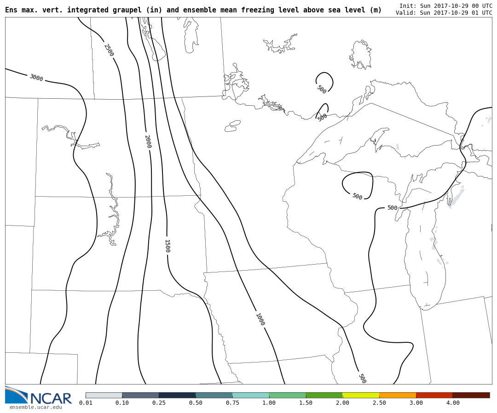Open the ensemble.ucar.edu link text
Viewport: 497px width, 413px height.
click(36, 407)
